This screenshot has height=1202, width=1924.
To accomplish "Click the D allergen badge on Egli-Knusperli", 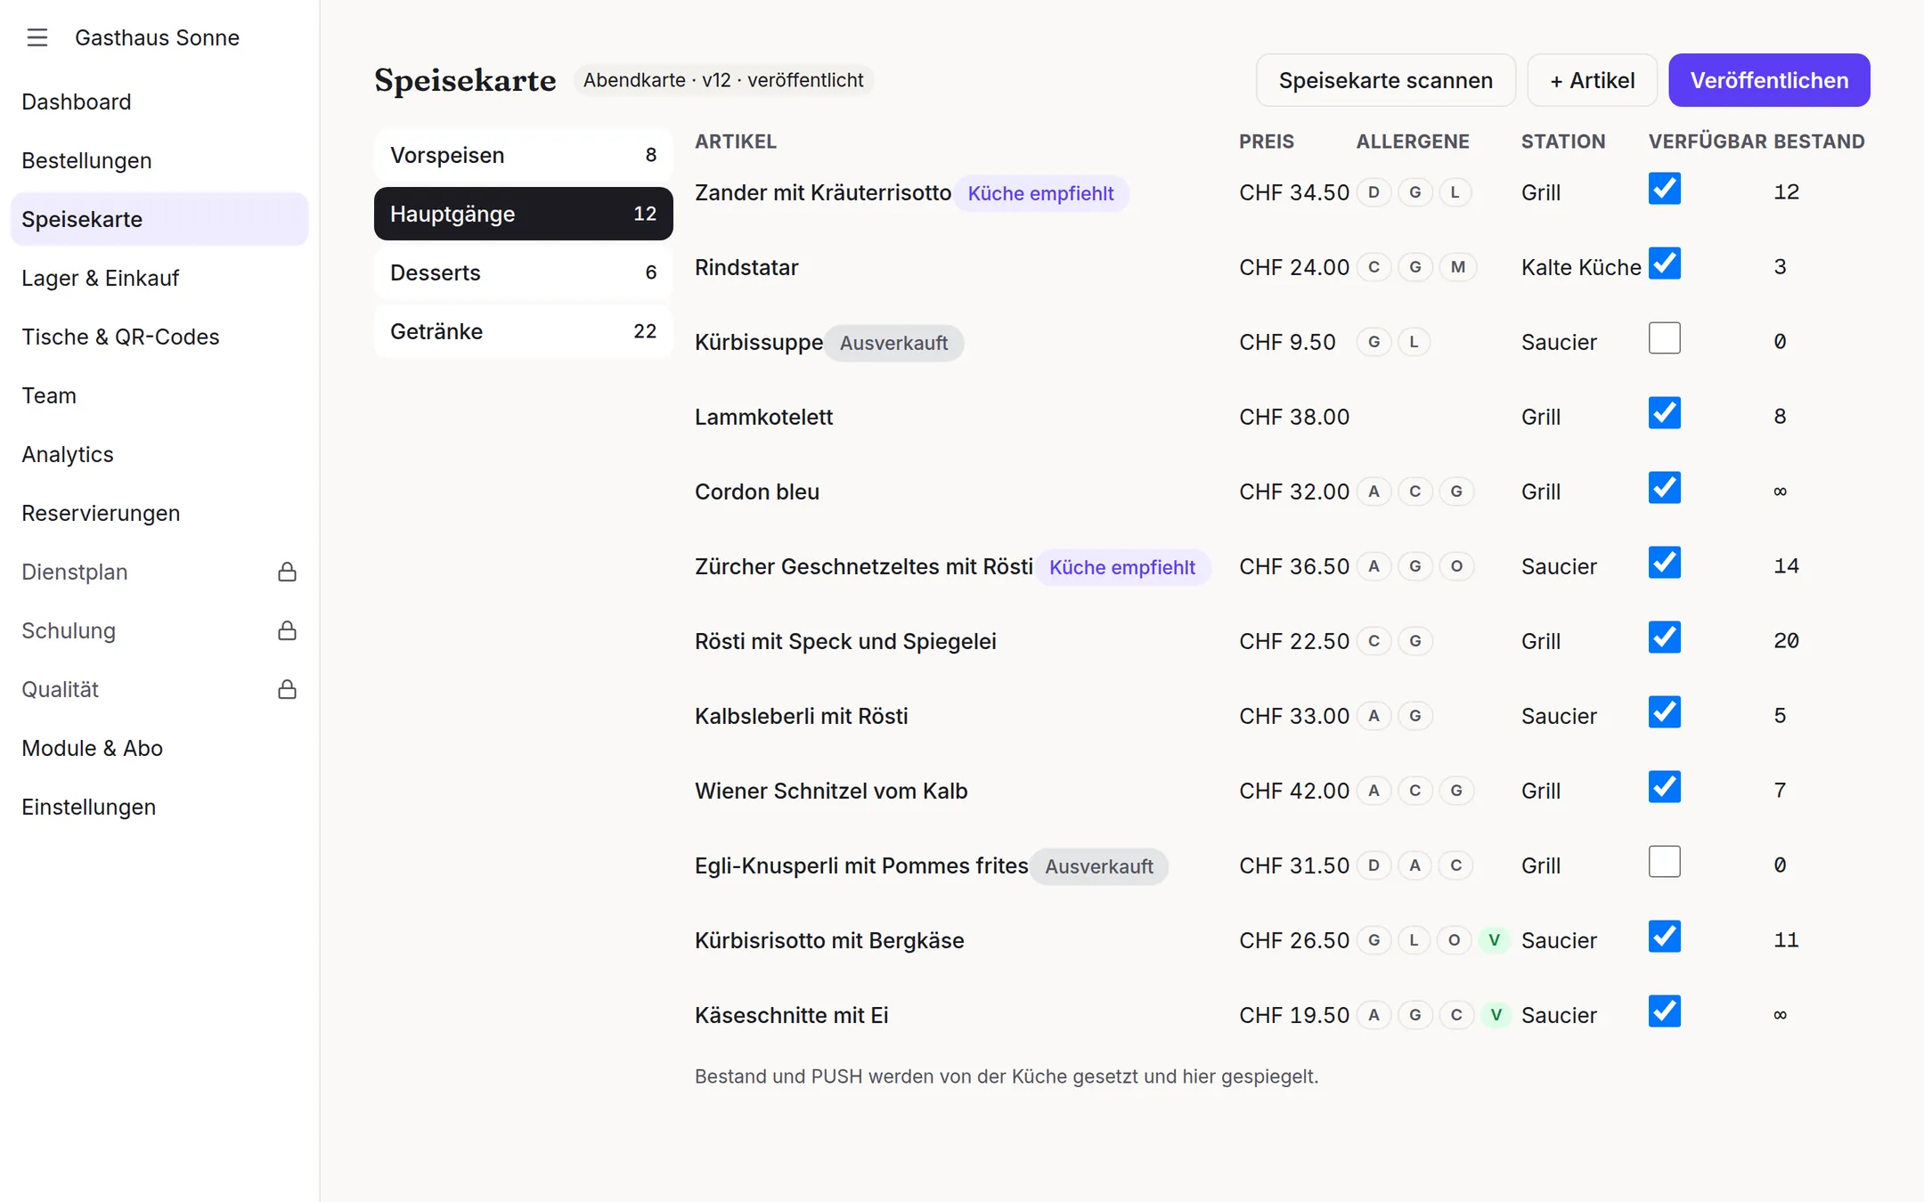I will (x=1374, y=865).
